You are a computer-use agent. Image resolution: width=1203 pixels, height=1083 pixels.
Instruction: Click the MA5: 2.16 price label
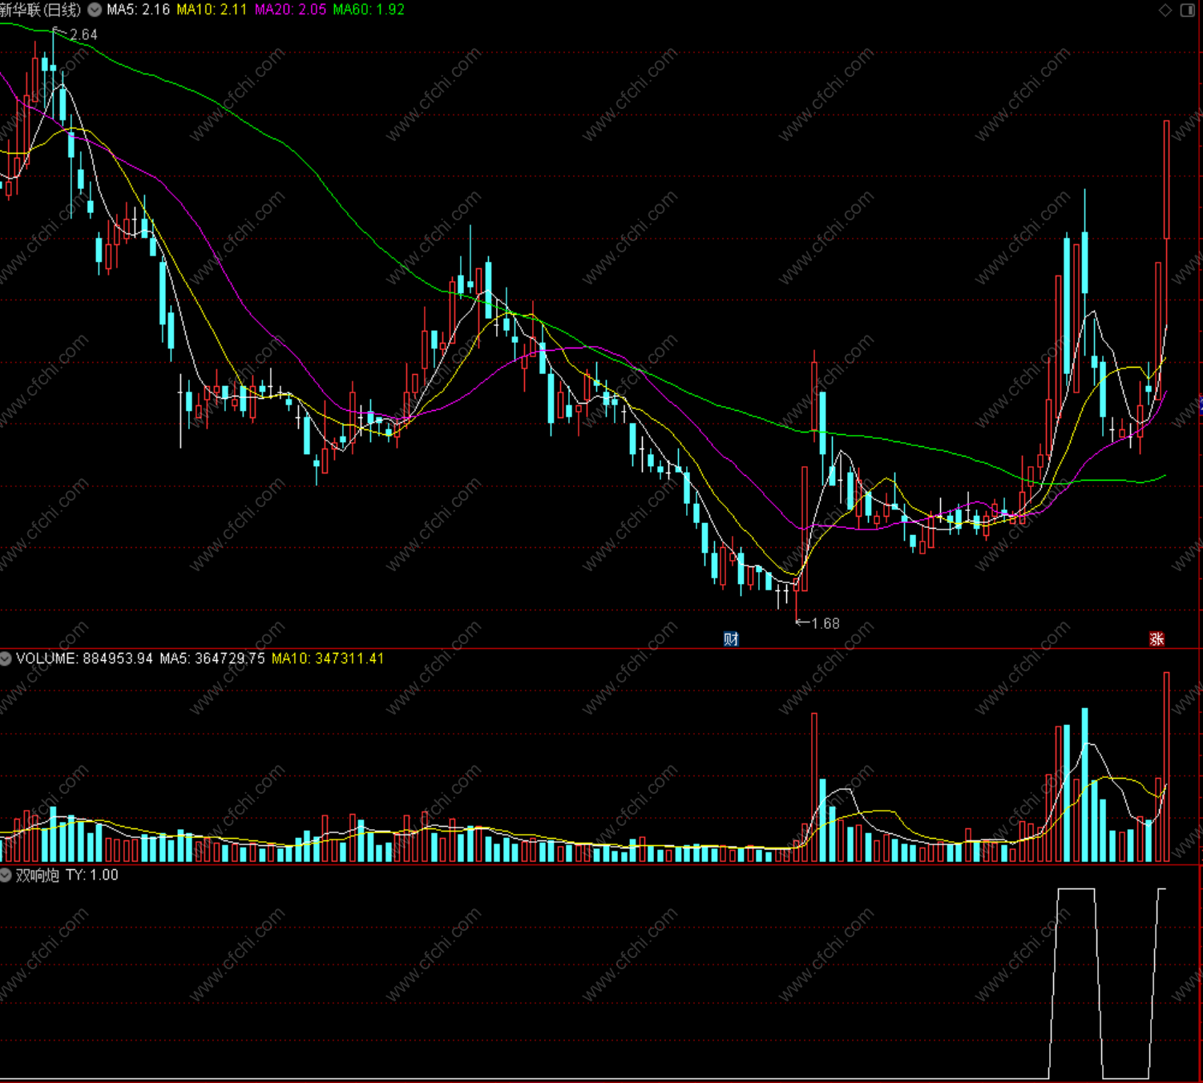point(138,10)
